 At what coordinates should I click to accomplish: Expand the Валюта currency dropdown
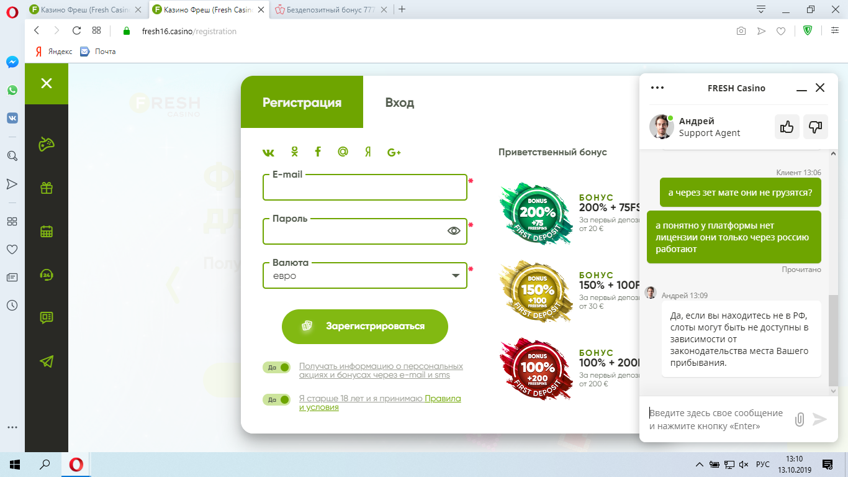coord(455,276)
